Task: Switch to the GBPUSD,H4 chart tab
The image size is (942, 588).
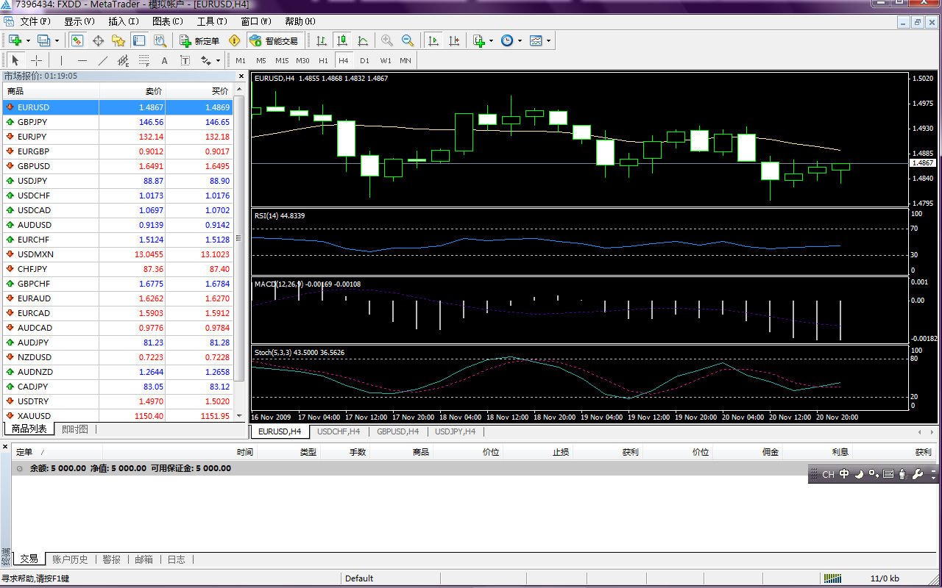Action: point(398,431)
